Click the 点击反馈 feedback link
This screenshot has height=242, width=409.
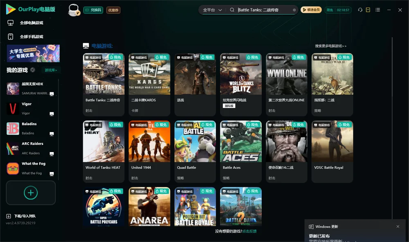point(249,231)
